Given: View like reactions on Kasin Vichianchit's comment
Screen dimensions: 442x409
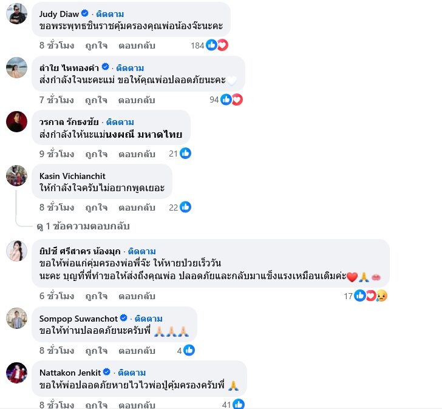Looking at the screenshot, I should (x=186, y=208).
